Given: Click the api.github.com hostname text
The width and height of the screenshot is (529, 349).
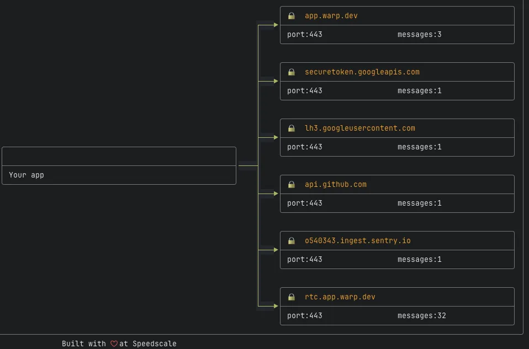Looking at the screenshot, I should coord(336,184).
